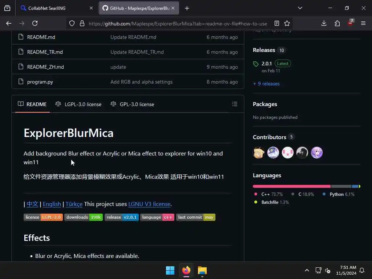This screenshot has width=372, height=279.
Task: Click the gray C segment of language bar
Action: [341, 186]
